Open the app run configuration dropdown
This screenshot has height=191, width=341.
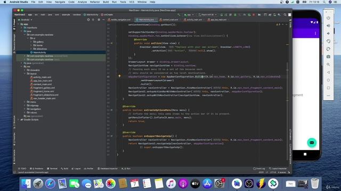189,15
